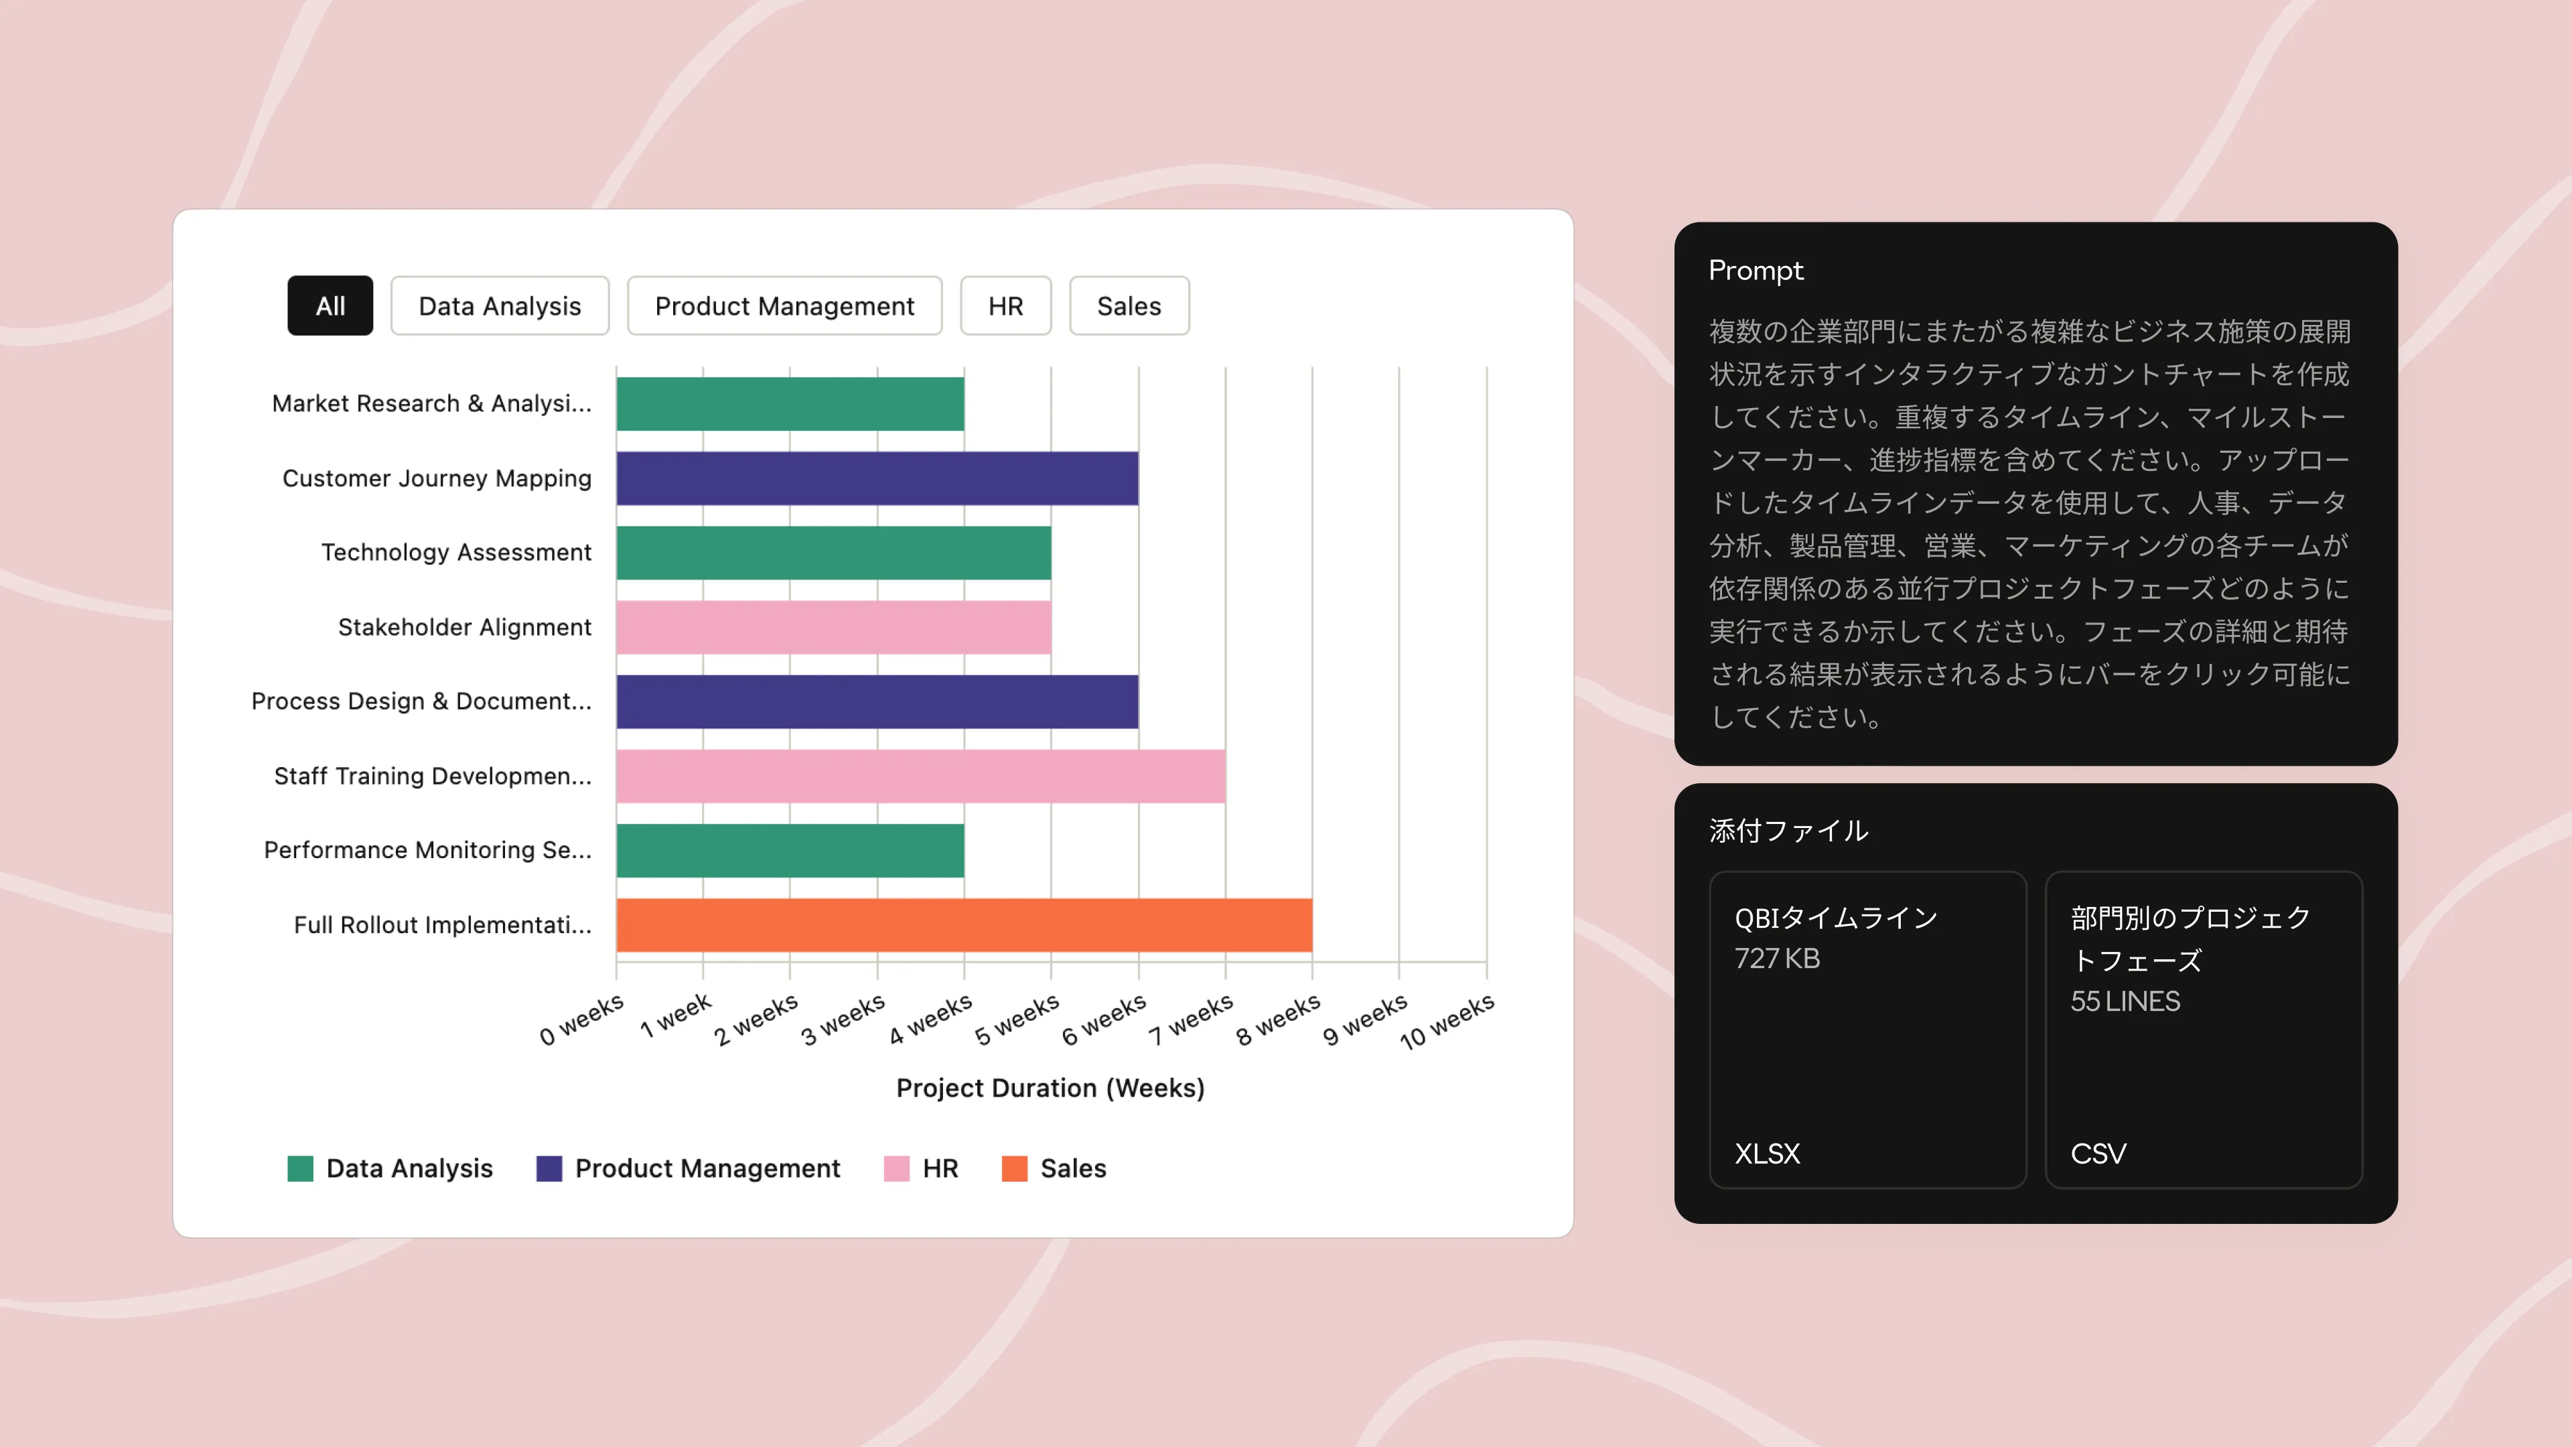Show only HR projects
Screen dimensions: 2572x1447
pos(1005,305)
